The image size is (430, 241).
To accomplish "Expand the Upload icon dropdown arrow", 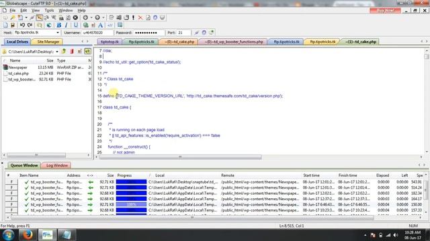I will [103, 17].
